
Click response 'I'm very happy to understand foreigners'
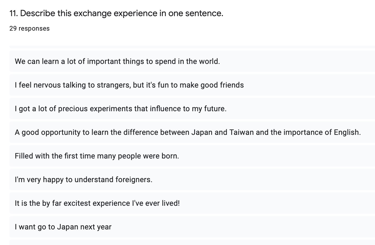pos(192,179)
